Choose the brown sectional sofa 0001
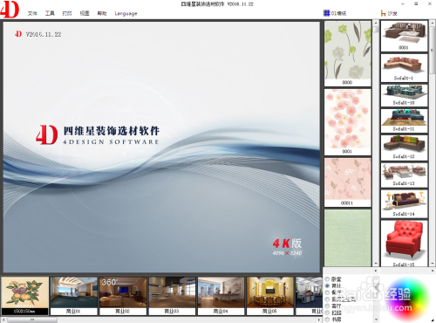Image resolution: width=436 pixels, height=323 pixels. 404,36
